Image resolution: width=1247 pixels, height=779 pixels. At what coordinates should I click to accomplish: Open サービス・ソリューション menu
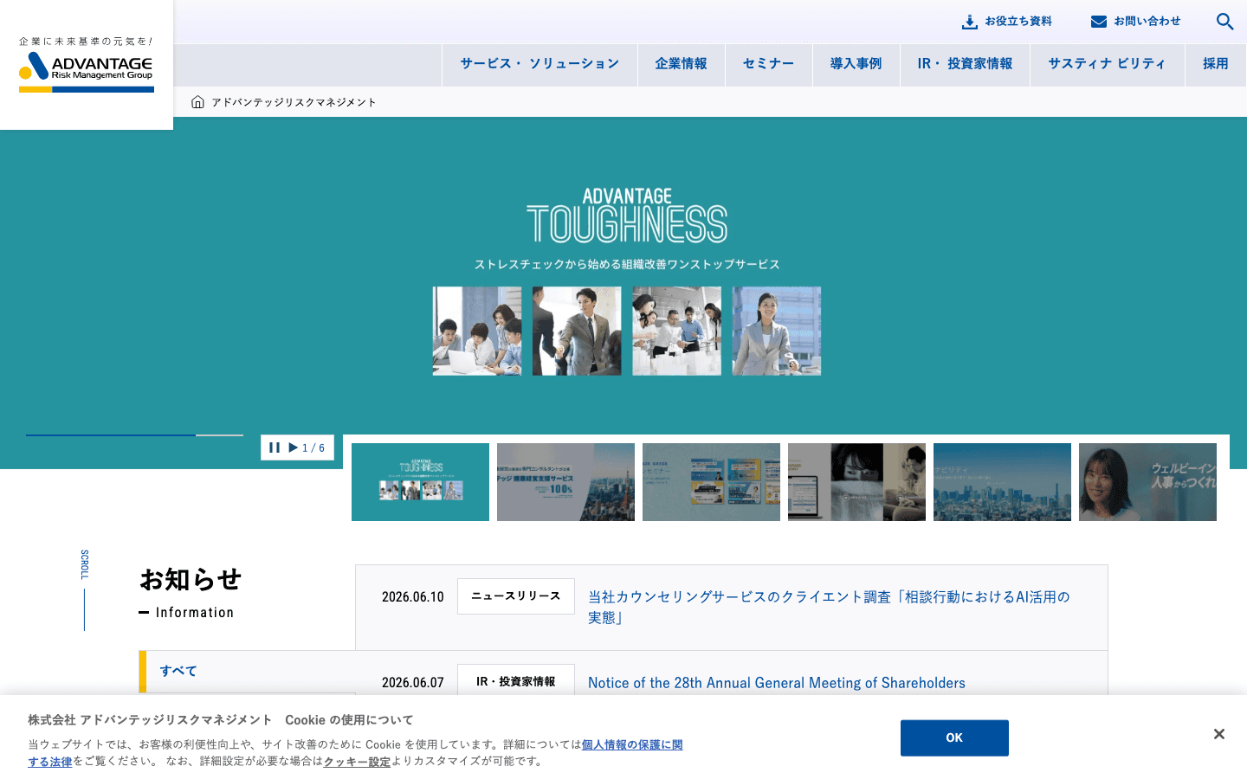click(x=540, y=65)
